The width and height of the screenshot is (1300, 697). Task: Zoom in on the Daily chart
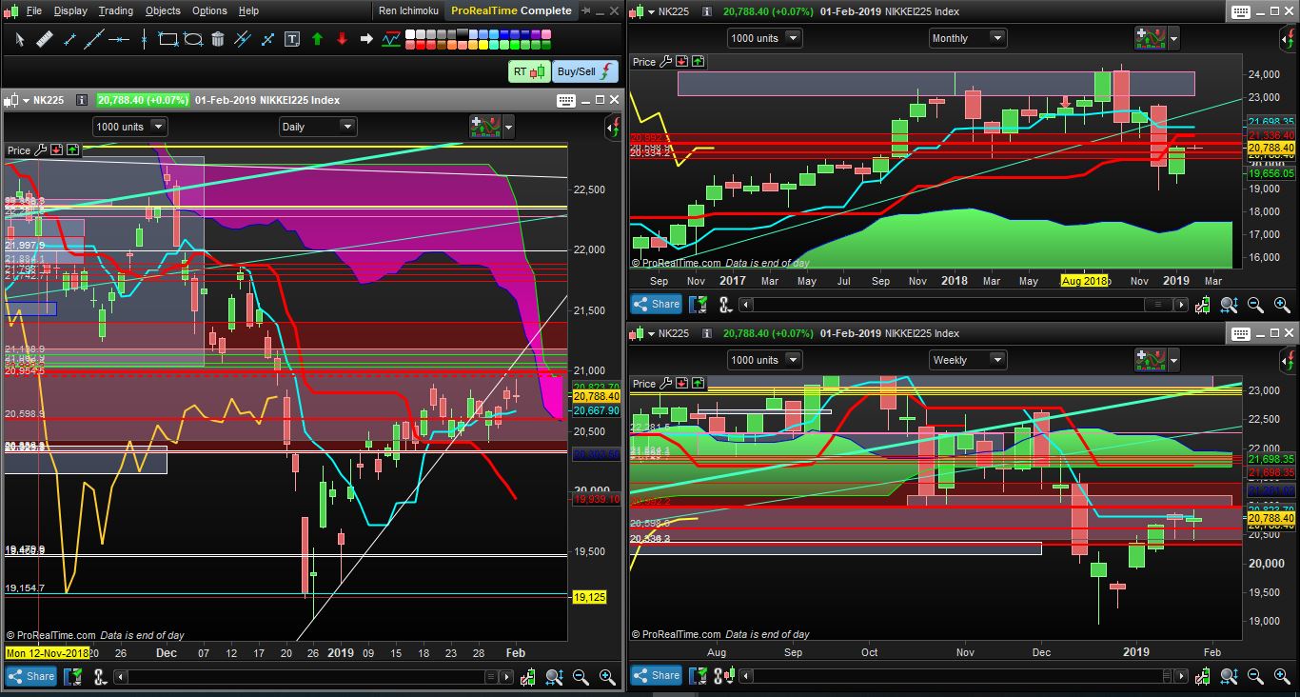[605, 677]
